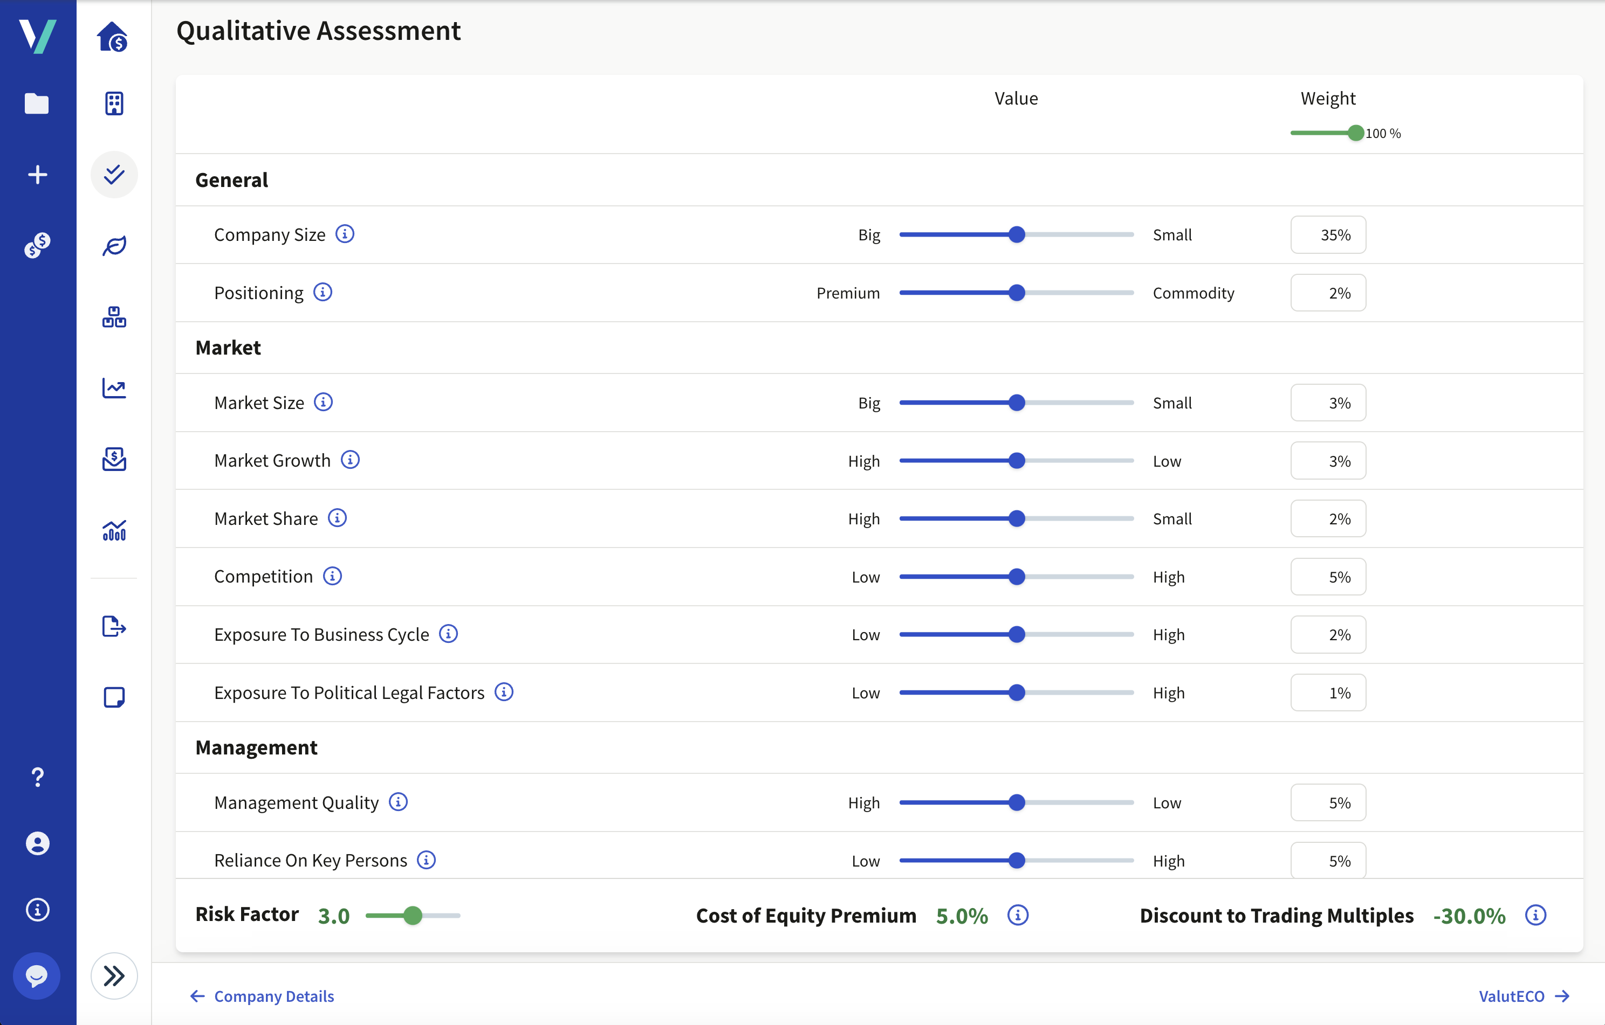The width and height of the screenshot is (1605, 1025).
Task: Open the payments inbox icon
Action: (113, 459)
